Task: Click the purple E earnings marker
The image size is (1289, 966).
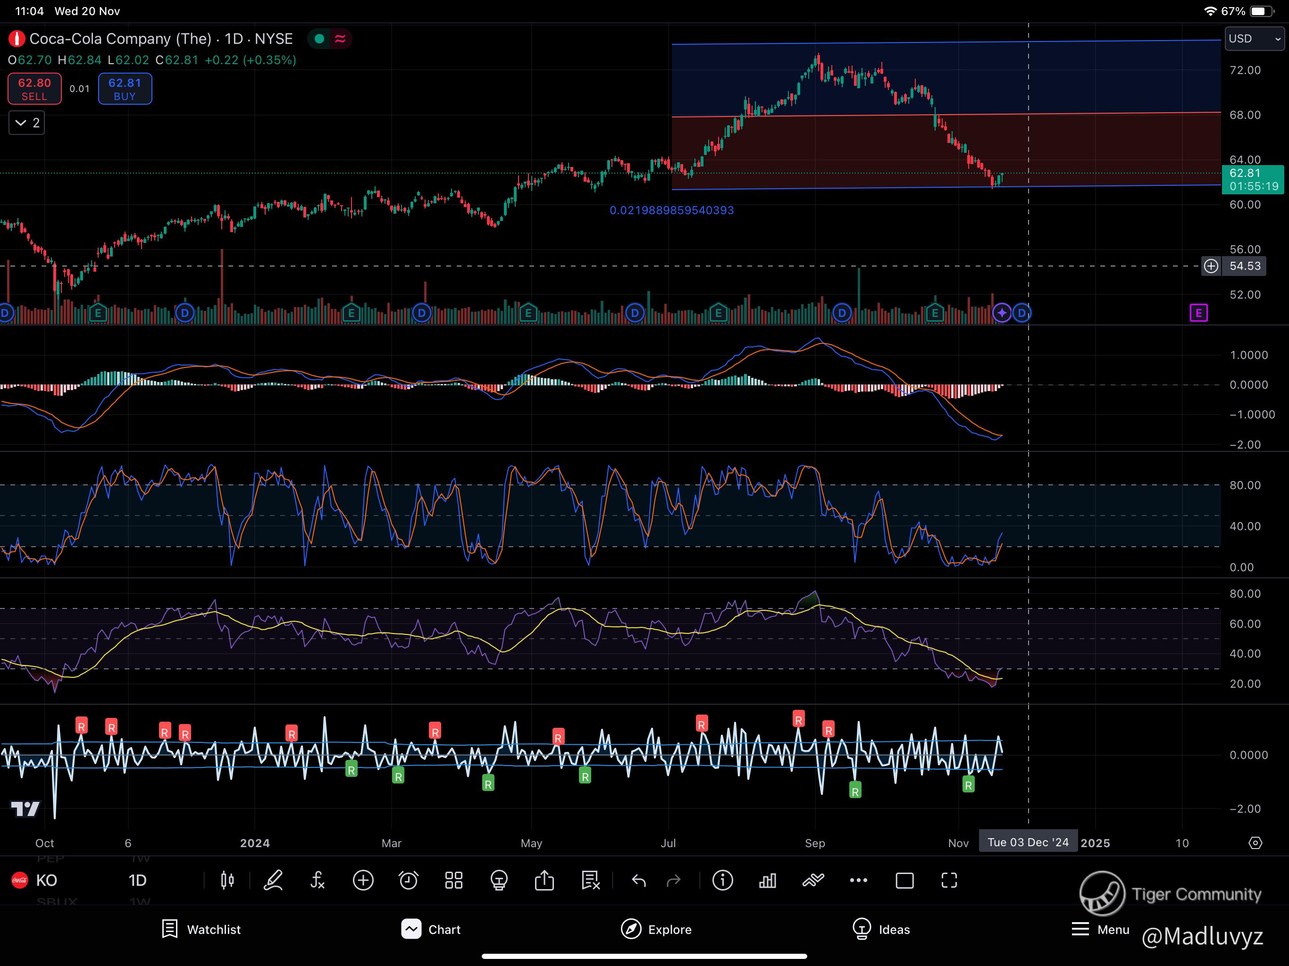Action: 1198,313
